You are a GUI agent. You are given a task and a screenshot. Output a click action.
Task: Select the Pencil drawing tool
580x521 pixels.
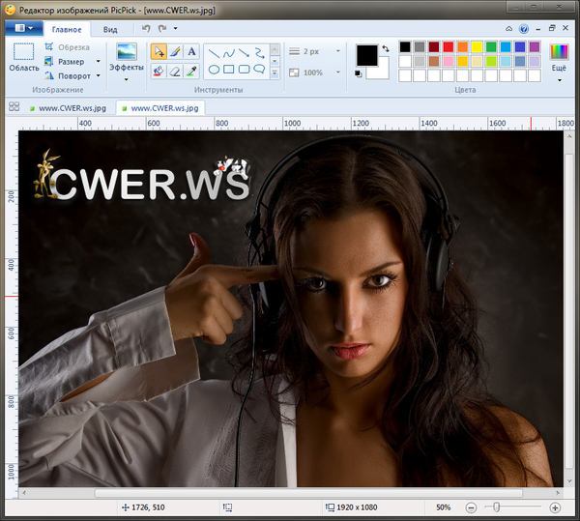click(x=175, y=51)
